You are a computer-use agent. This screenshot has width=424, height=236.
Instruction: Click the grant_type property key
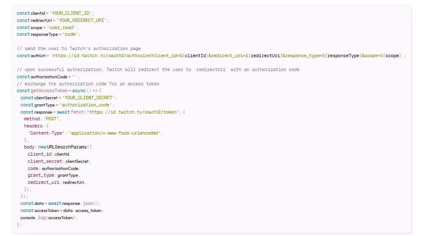[x=41, y=175]
